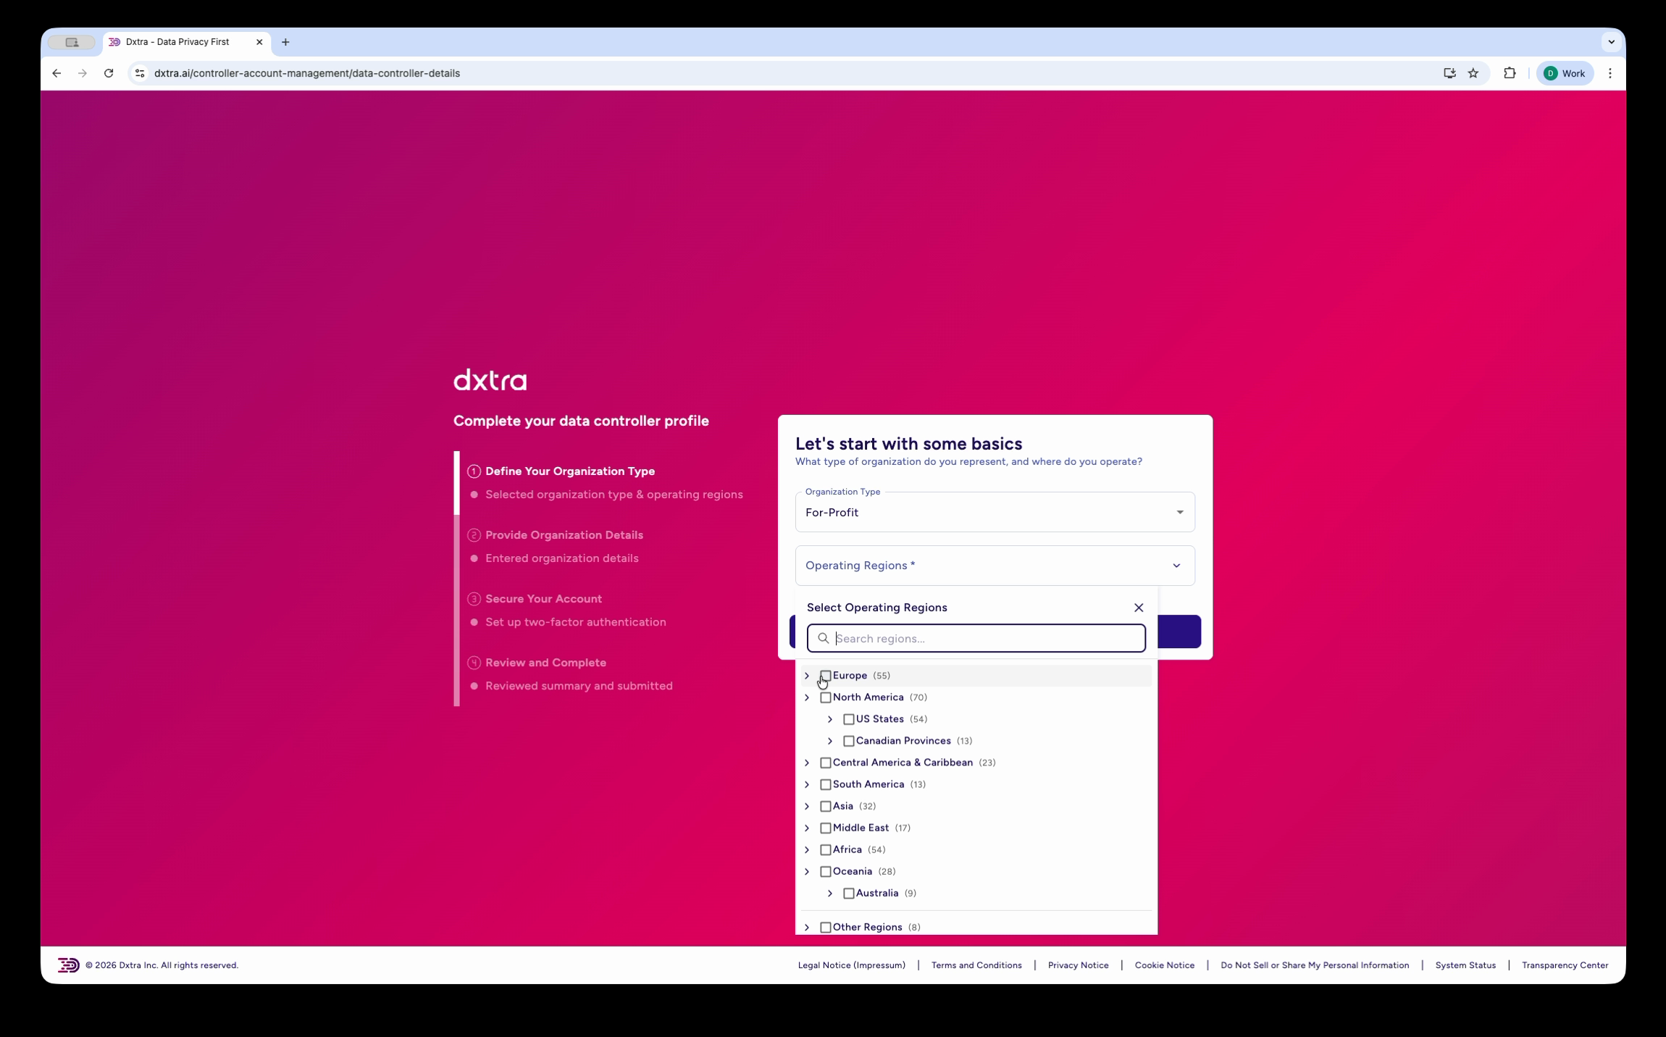Visit the Transparency Center link
The image size is (1666, 1037).
point(1564,965)
